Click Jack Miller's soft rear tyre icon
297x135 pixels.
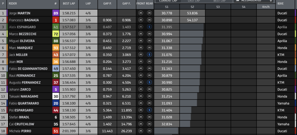149,55
